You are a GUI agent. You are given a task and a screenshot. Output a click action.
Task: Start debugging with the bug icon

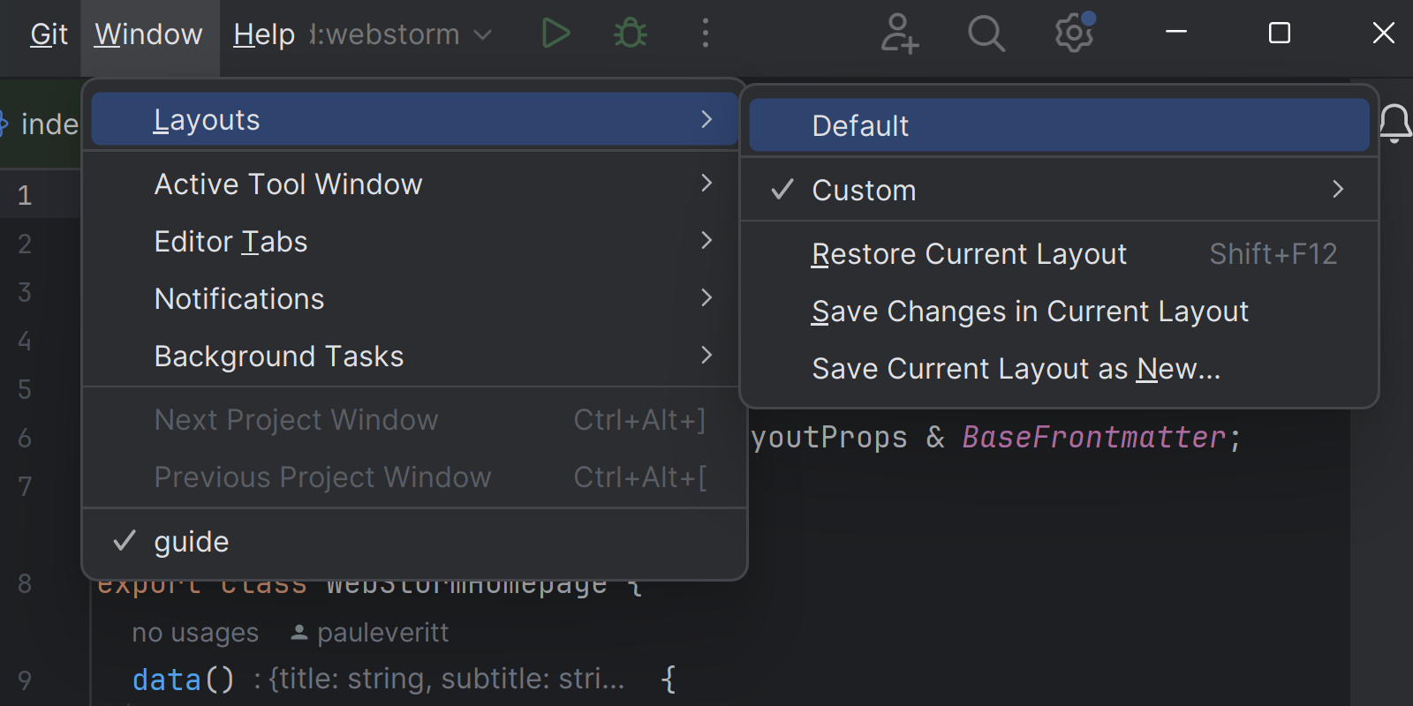tap(631, 34)
